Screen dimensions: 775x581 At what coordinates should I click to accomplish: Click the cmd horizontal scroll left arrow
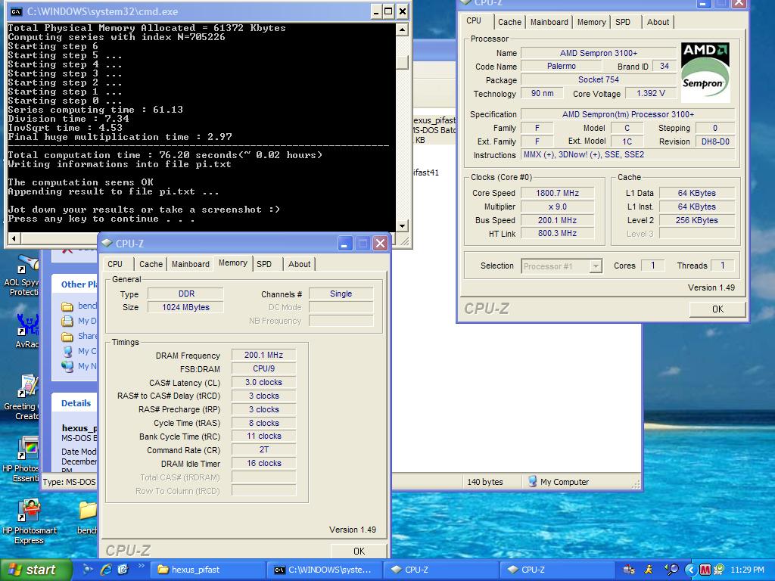tap(14, 238)
